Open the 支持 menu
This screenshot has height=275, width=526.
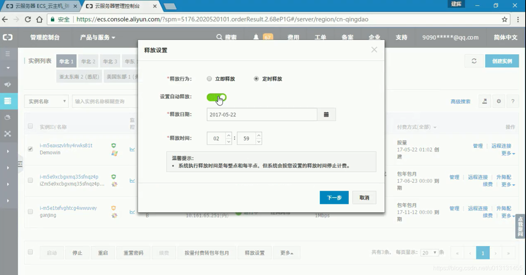pyautogui.click(x=401, y=37)
